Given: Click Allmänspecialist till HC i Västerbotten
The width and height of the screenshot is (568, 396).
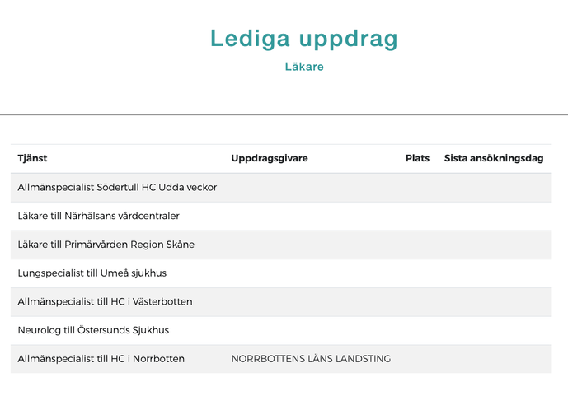Looking at the screenshot, I should click(105, 301).
